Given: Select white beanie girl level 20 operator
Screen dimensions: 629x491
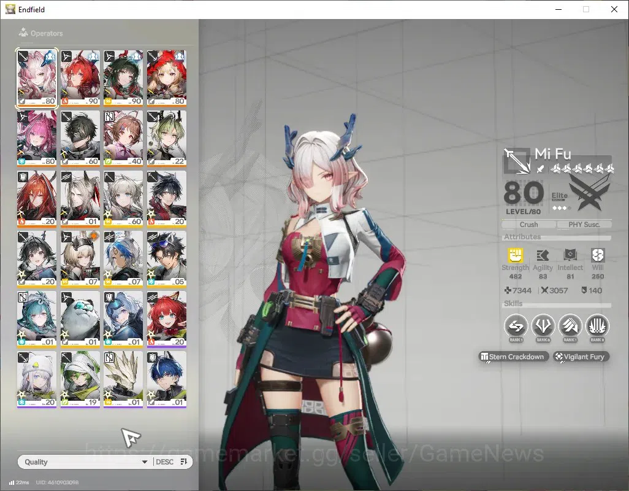Looking at the screenshot, I should [x=37, y=379].
